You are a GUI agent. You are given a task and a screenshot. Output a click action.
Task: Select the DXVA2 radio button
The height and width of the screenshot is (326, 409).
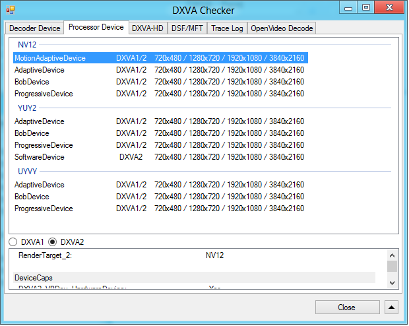click(66, 242)
